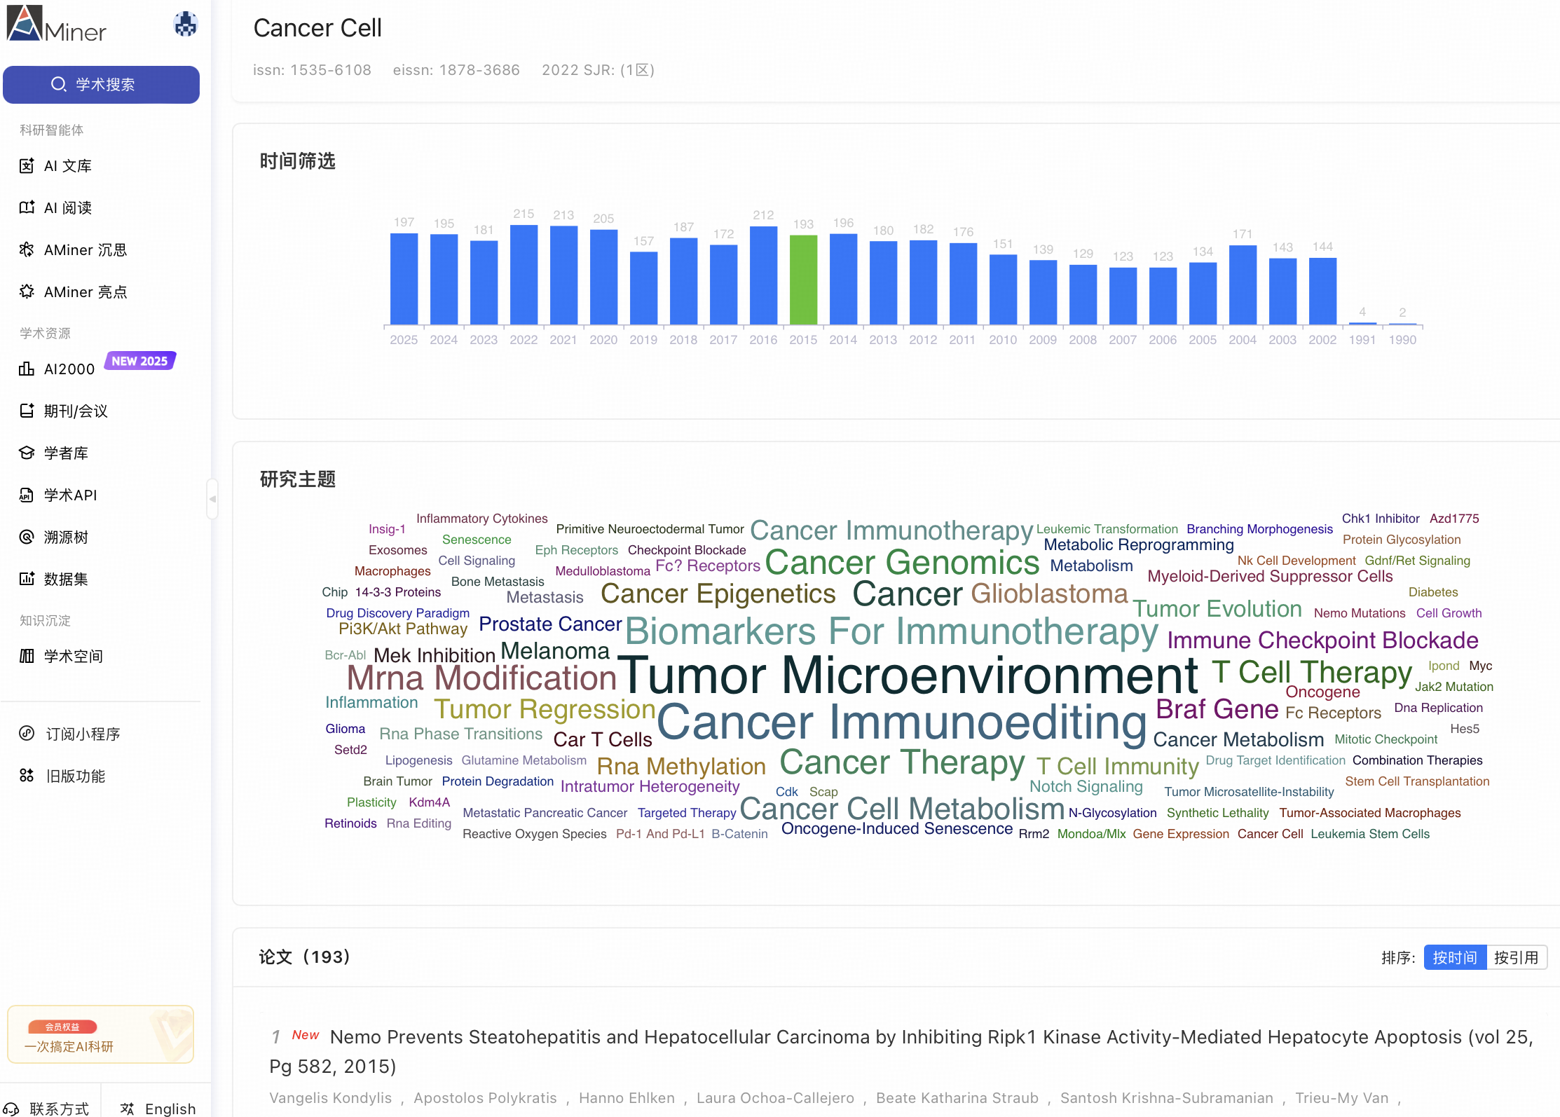Sort papers by 按时间
This screenshot has width=1560, height=1117.
pos(1455,957)
